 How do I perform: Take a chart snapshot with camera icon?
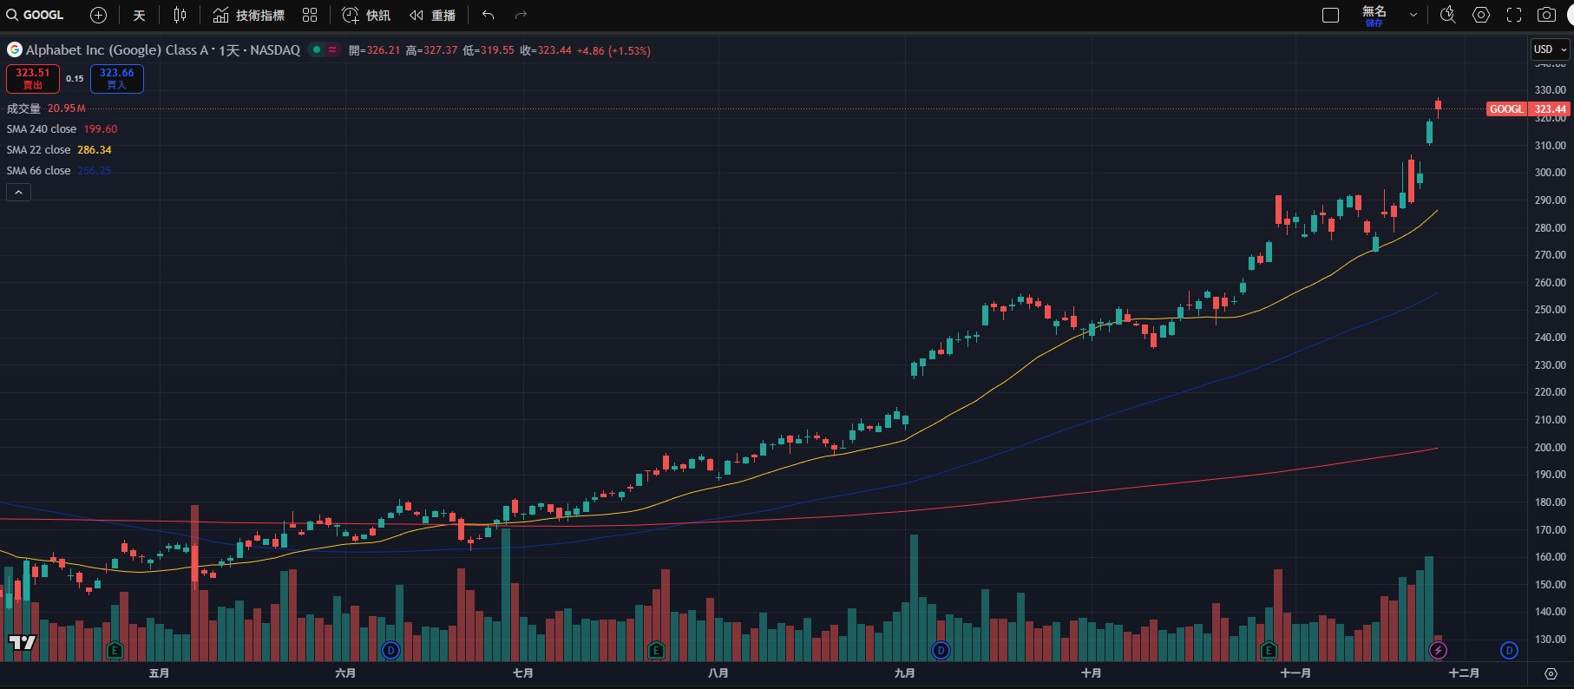pos(1546,15)
